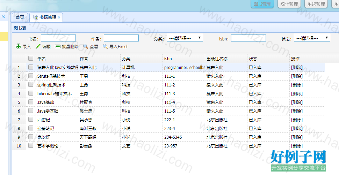Click the green plus 录入 icon
This screenshot has width=339, height=175.
pyautogui.click(x=19, y=46)
